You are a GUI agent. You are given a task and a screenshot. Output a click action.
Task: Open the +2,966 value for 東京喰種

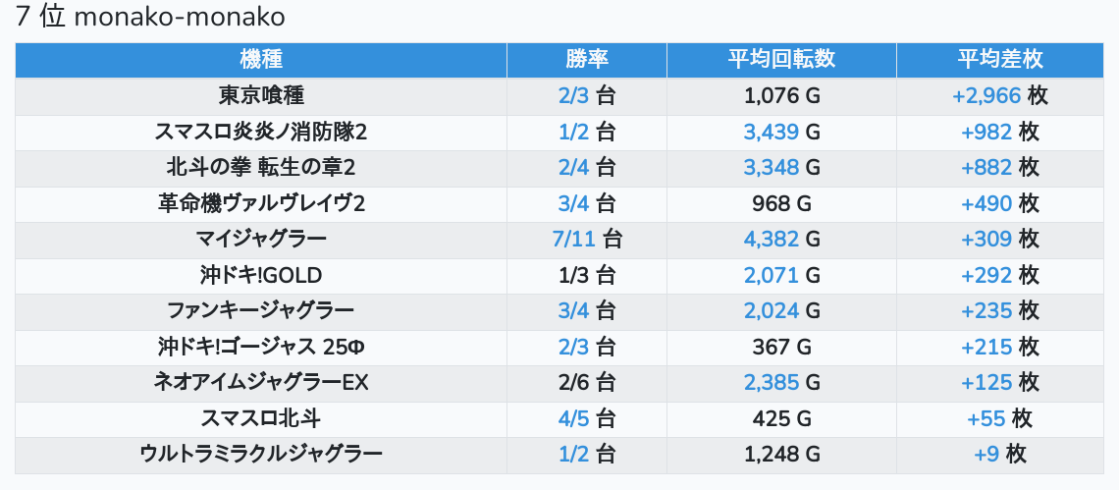[986, 96]
